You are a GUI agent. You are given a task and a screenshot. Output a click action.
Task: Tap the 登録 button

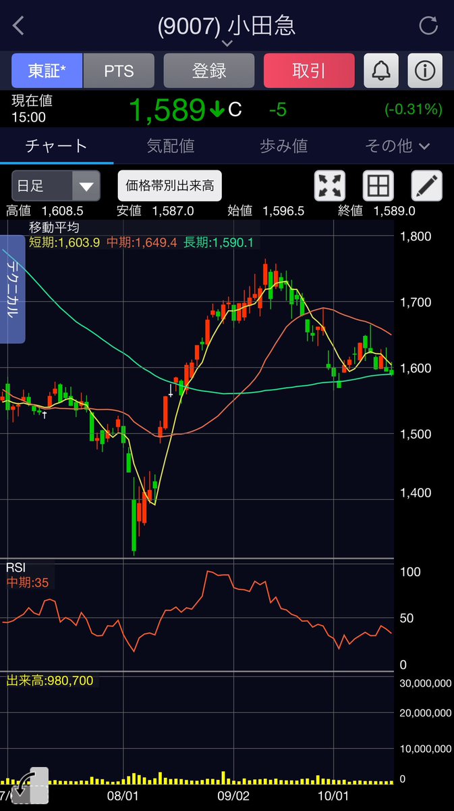pos(209,70)
